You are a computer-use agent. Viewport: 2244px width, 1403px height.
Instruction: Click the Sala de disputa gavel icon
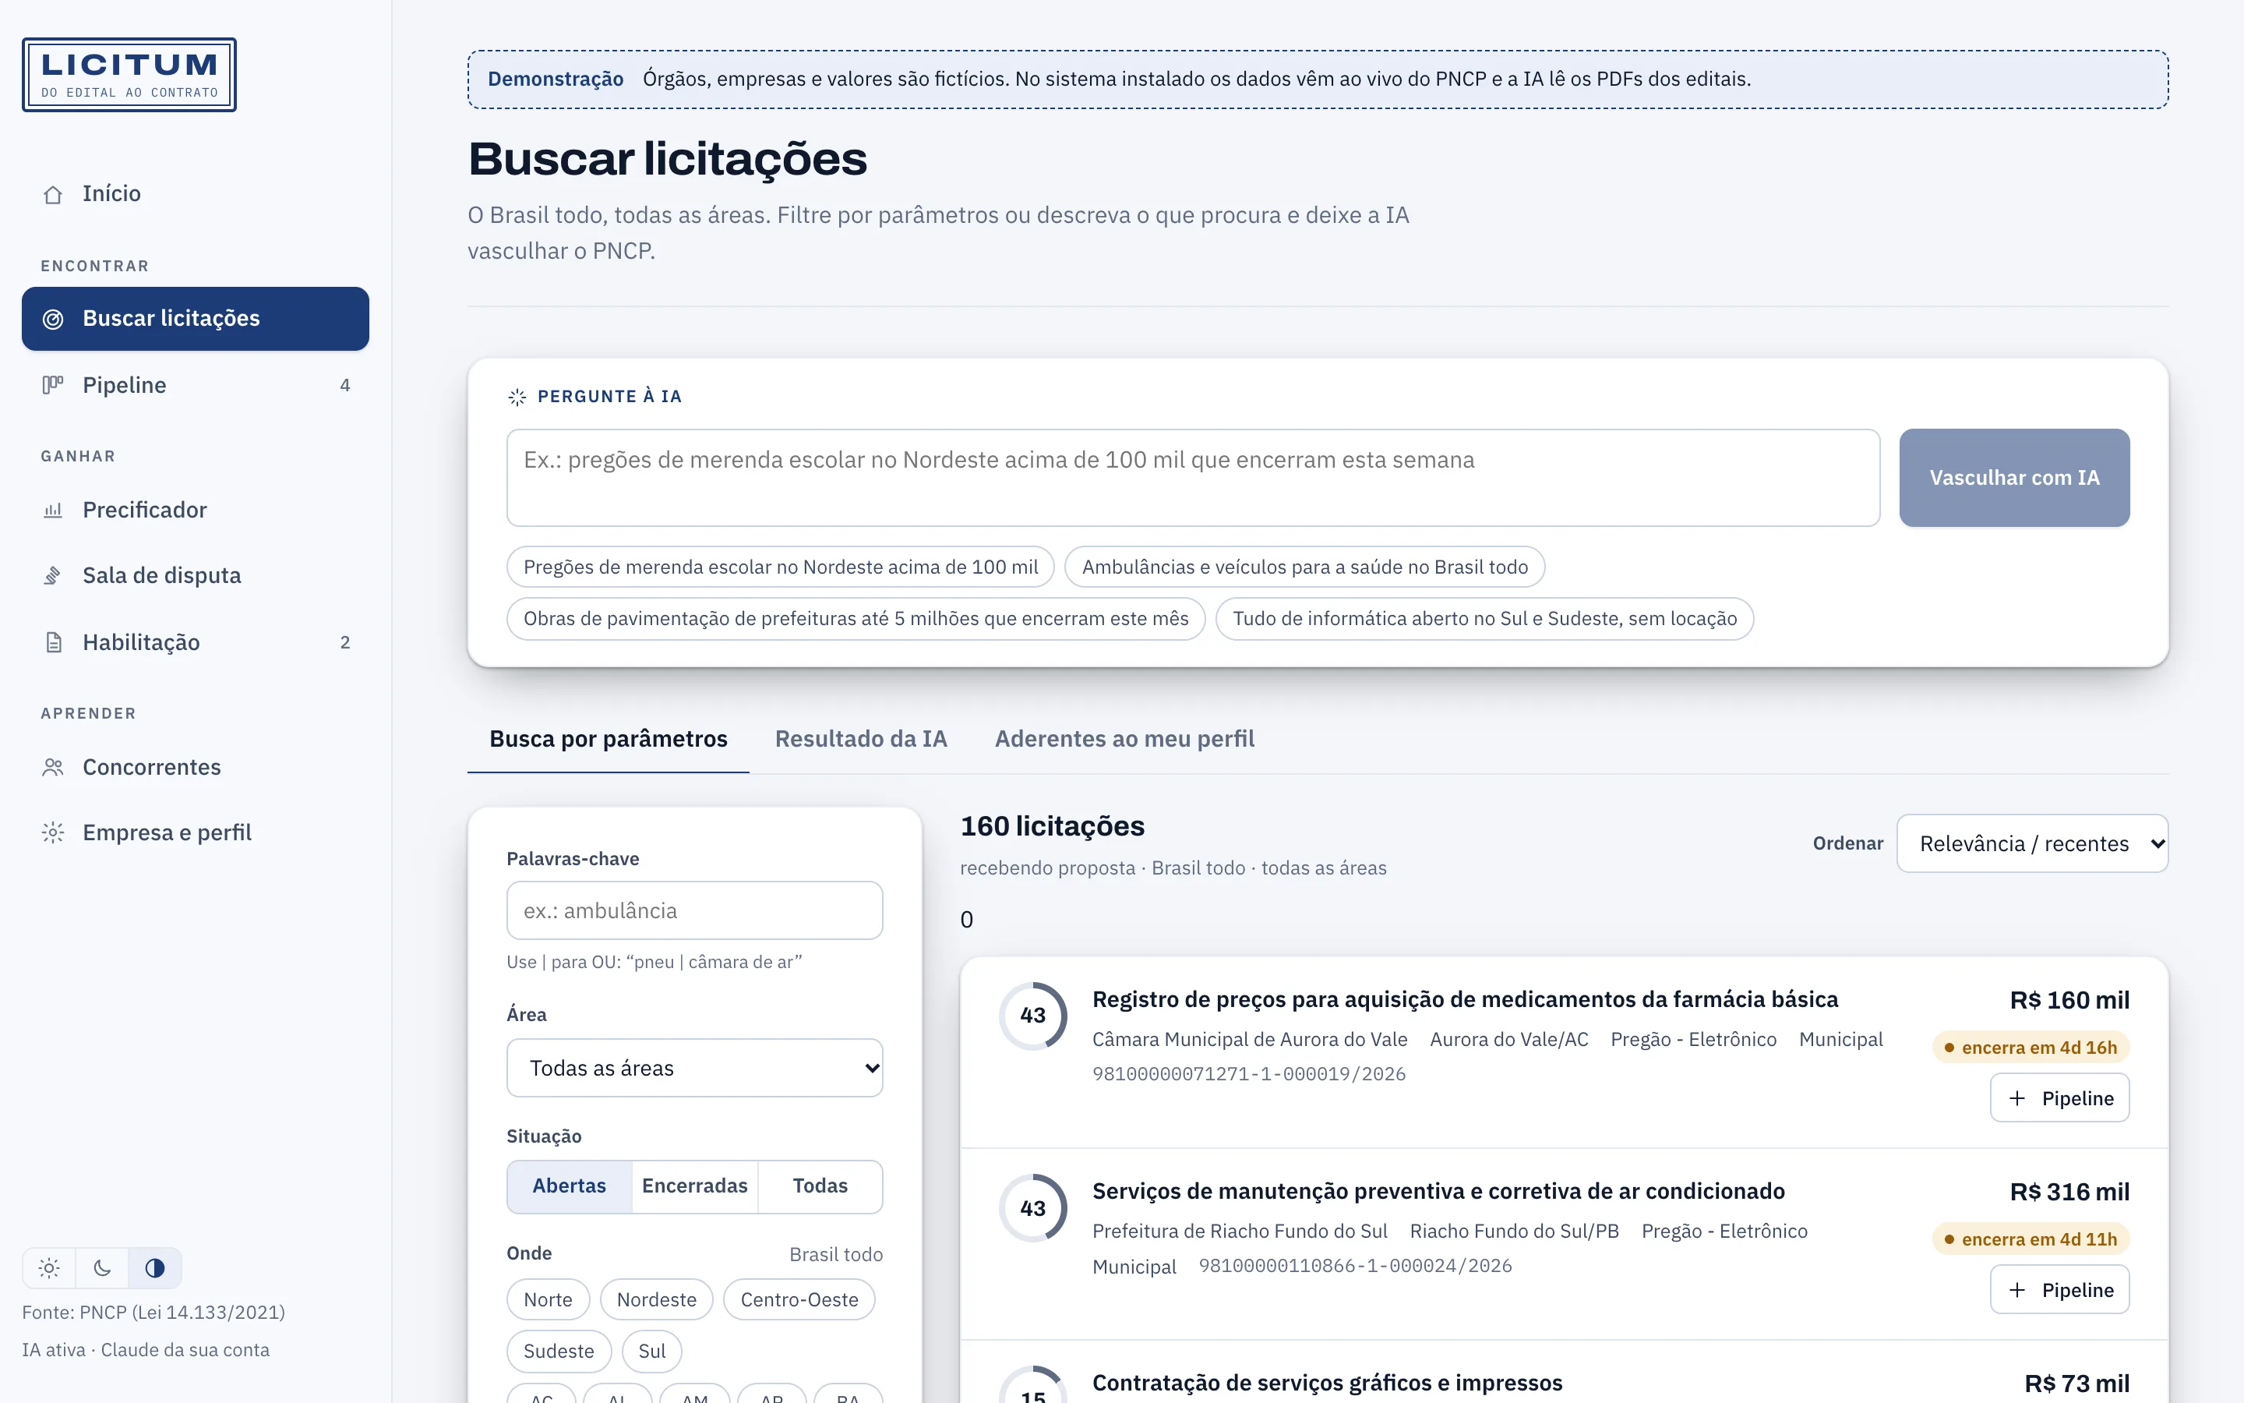53,575
